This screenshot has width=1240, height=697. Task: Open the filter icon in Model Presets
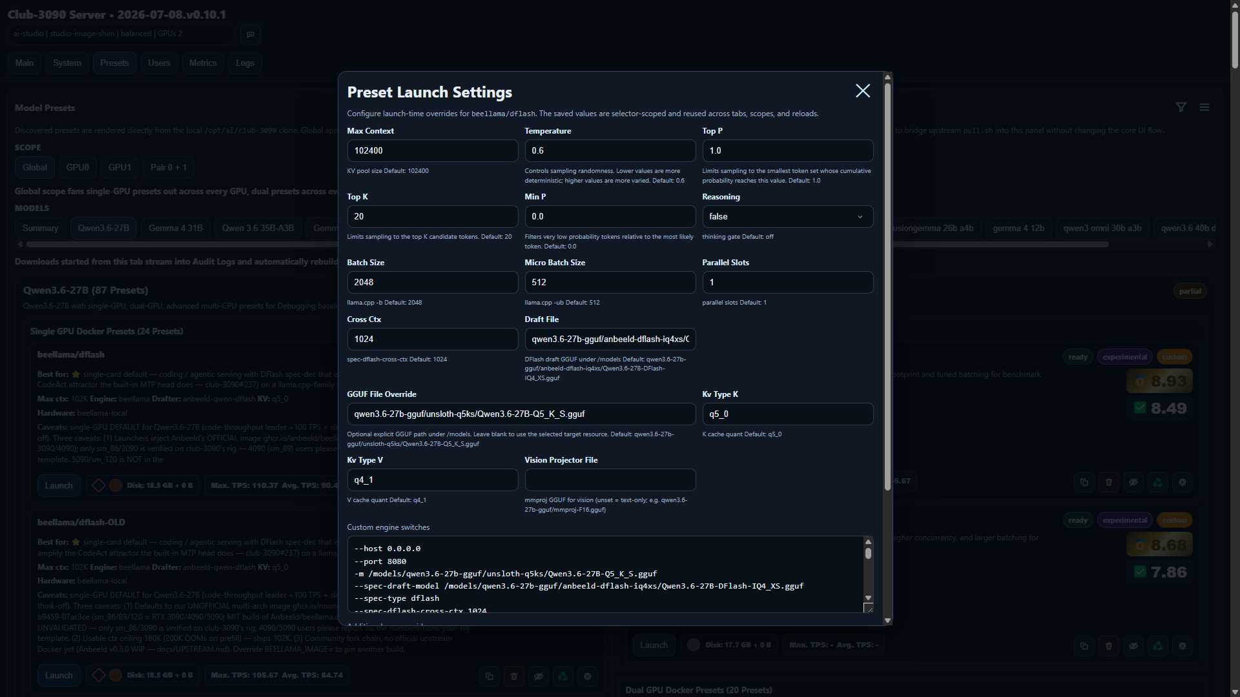pyautogui.click(x=1181, y=107)
